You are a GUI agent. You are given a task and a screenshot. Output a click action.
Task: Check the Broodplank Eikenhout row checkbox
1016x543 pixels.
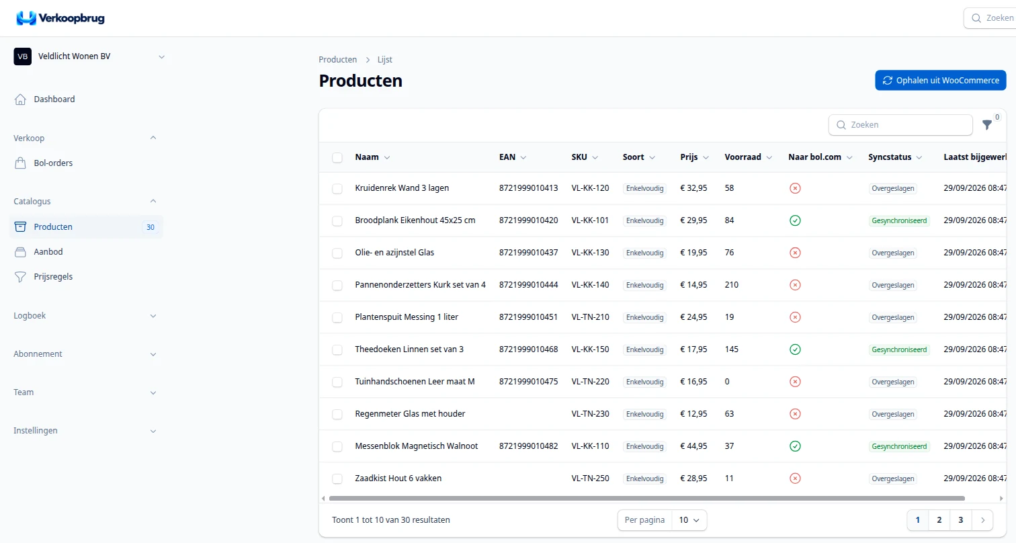click(337, 221)
